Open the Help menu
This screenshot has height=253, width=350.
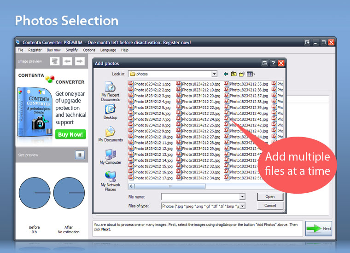125,50
